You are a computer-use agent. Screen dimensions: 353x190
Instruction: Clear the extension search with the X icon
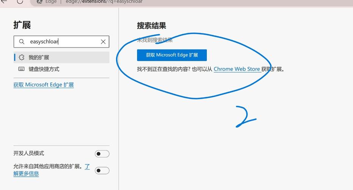[x=103, y=42]
